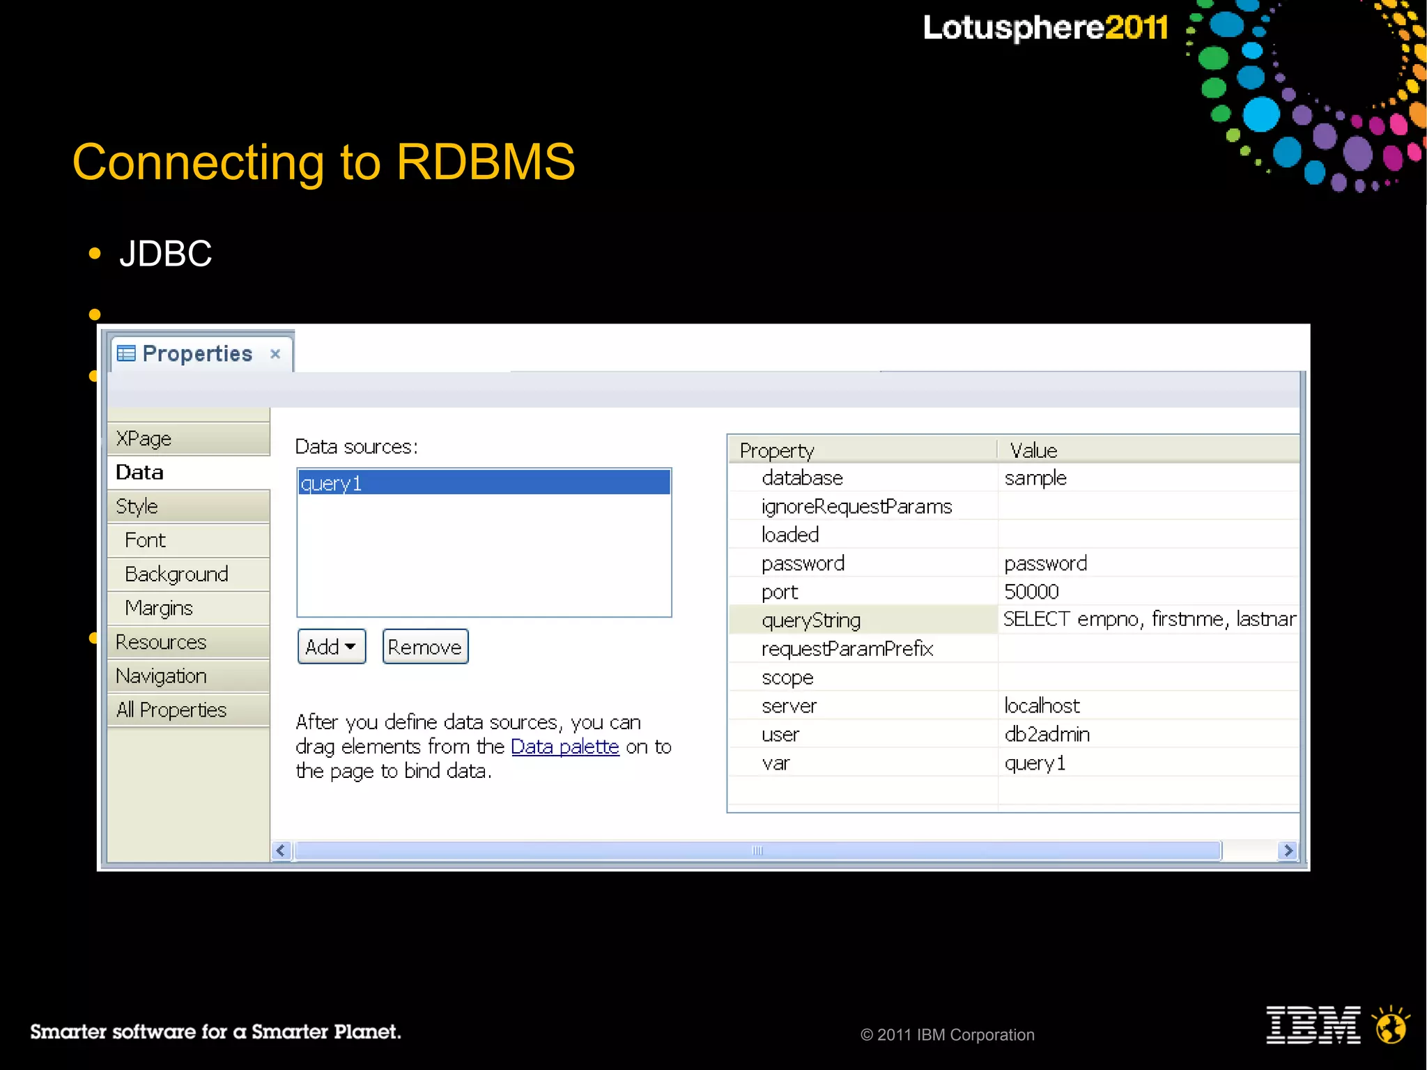Image resolution: width=1427 pixels, height=1070 pixels.
Task: Close the Properties tab
Action: tap(275, 354)
